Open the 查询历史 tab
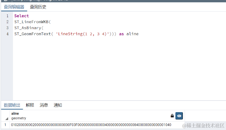Image resolution: width=226 pixels, height=130 pixels. 38,7
